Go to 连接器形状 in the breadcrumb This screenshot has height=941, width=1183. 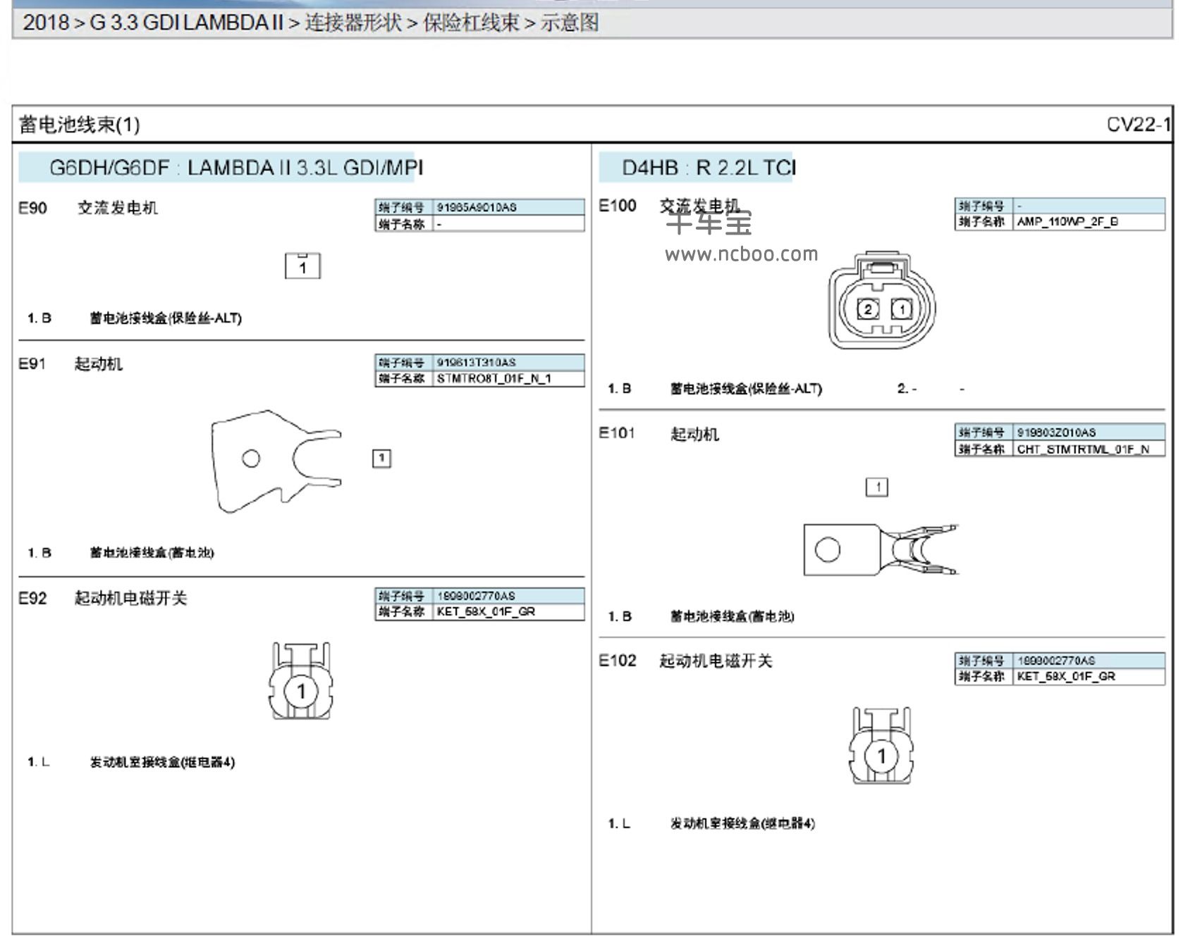tap(353, 23)
